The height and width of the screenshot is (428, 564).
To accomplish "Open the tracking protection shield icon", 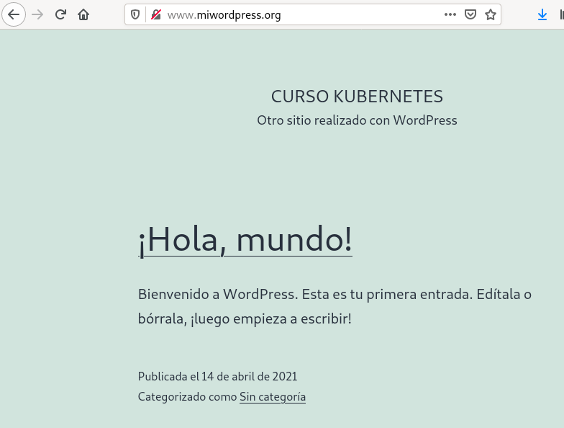I will click(135, 14).
